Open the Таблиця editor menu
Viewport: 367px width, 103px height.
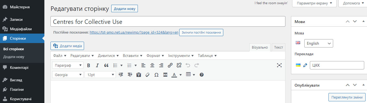[x=207, y=56]
